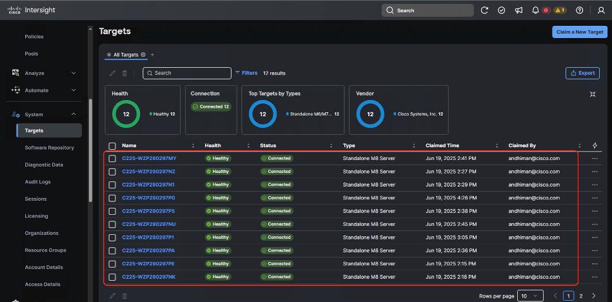Open row actions for C225-WZP290297MY
This screenshot has height=302, width=612.
tap(595, 158)
